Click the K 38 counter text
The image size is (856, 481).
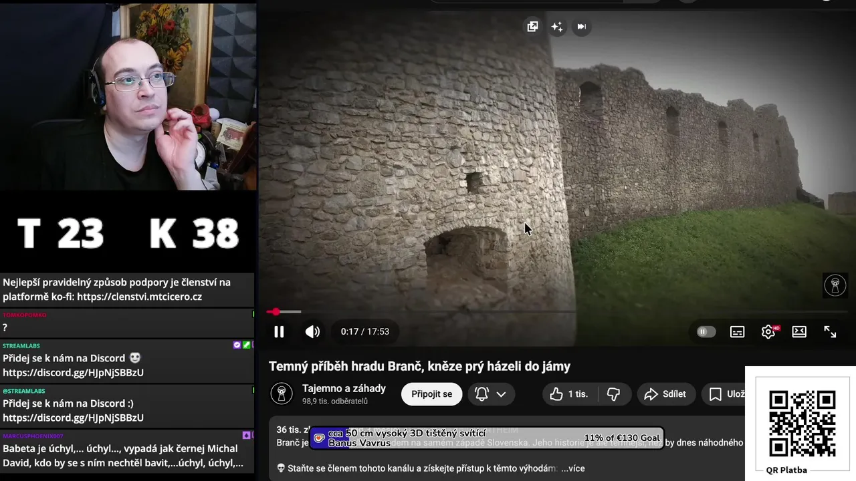[194, 233]
